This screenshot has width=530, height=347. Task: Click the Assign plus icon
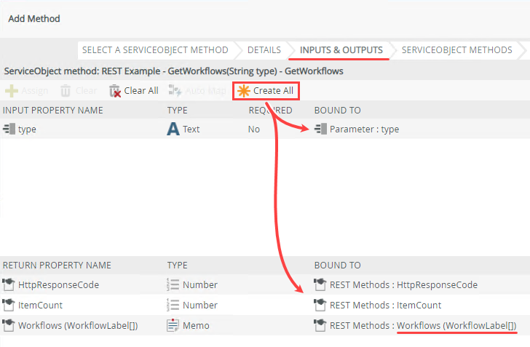point(12,91)
